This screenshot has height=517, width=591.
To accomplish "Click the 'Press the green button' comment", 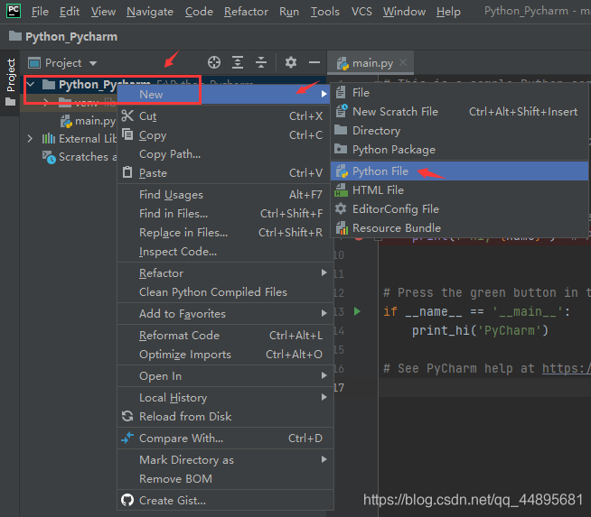I will pos(487,292).
